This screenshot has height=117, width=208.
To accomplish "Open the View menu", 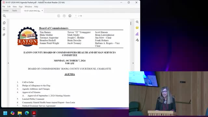I will click(x=15, y=6).
